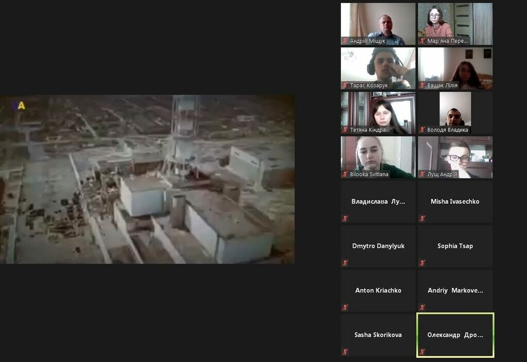Click muted mic icon on Лущ Андрій tile
The height and width of the screenshot is (362, 527).
tap(422, 174)
